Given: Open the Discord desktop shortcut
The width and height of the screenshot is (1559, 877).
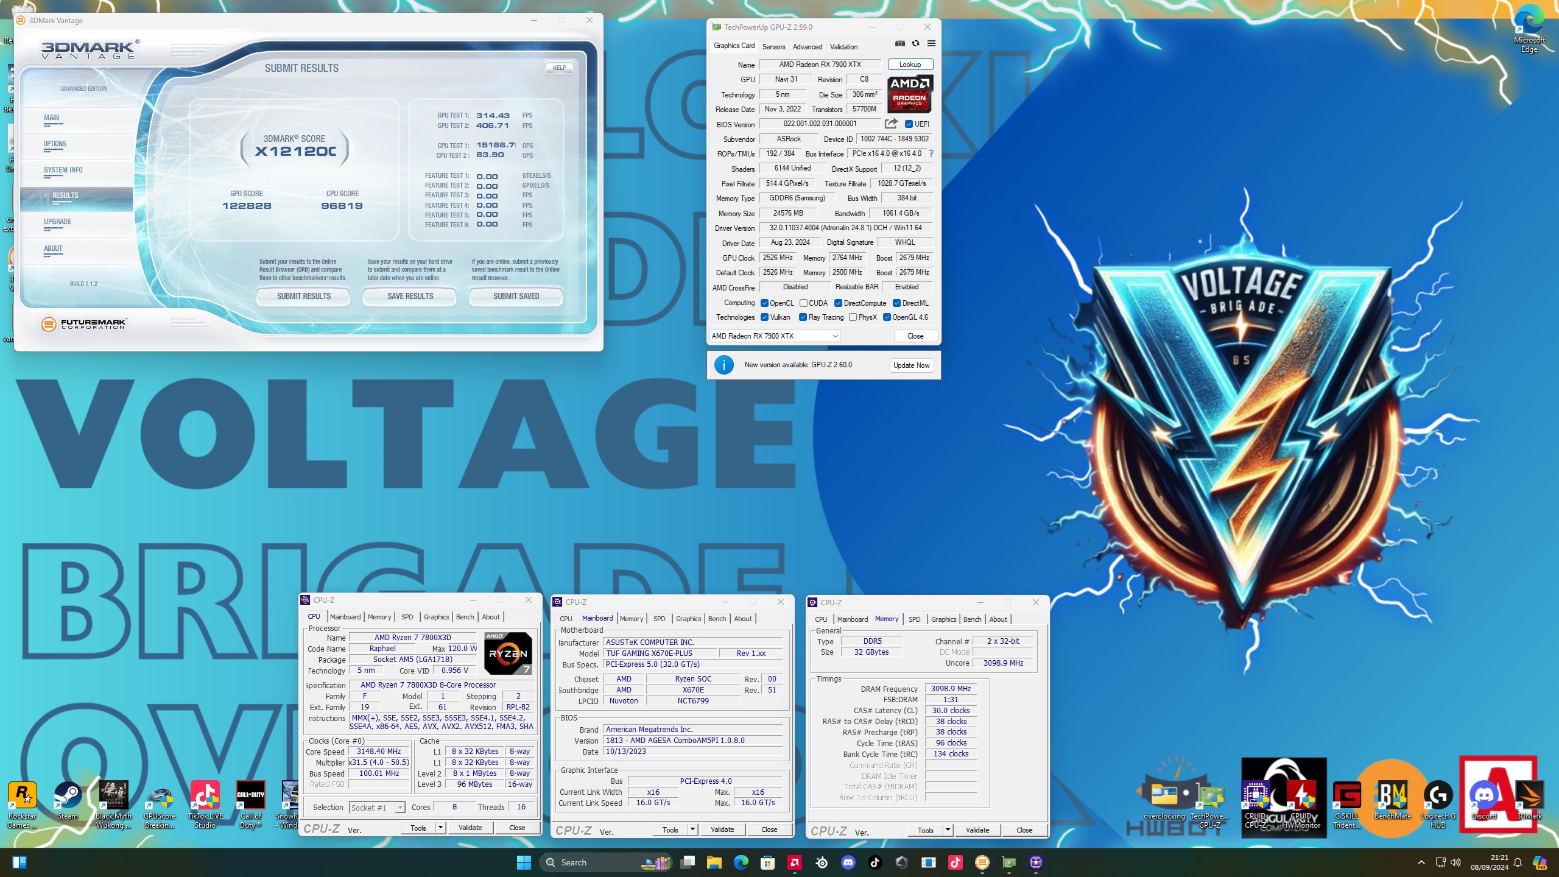Looking at the screenshot, I should point(1484,799).
